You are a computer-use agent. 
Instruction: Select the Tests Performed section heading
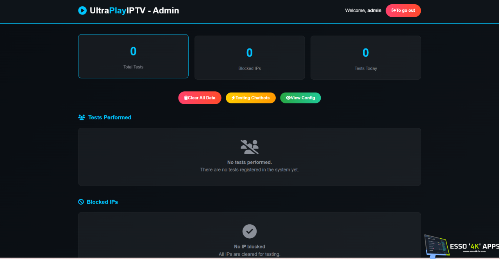[x=110, y=117]
